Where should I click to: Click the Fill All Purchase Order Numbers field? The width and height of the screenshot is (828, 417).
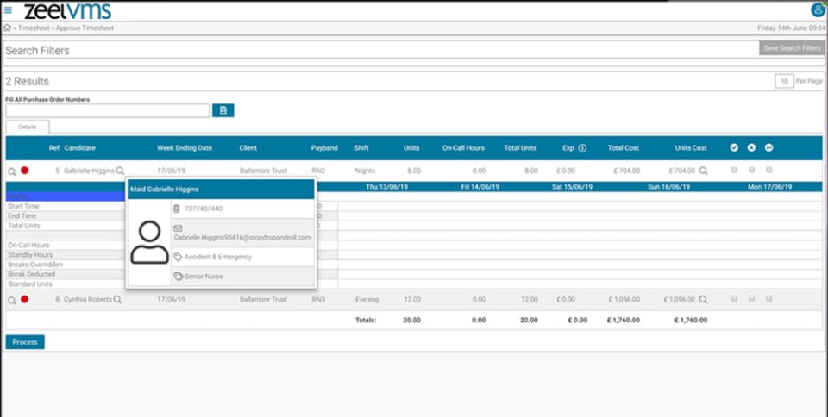click(108, 110)
